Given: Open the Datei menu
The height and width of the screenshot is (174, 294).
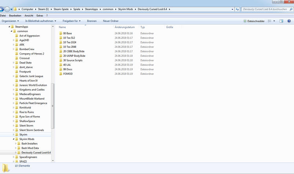Looking at the screenshot, I should pyautogui.click(x=3, y=16).
